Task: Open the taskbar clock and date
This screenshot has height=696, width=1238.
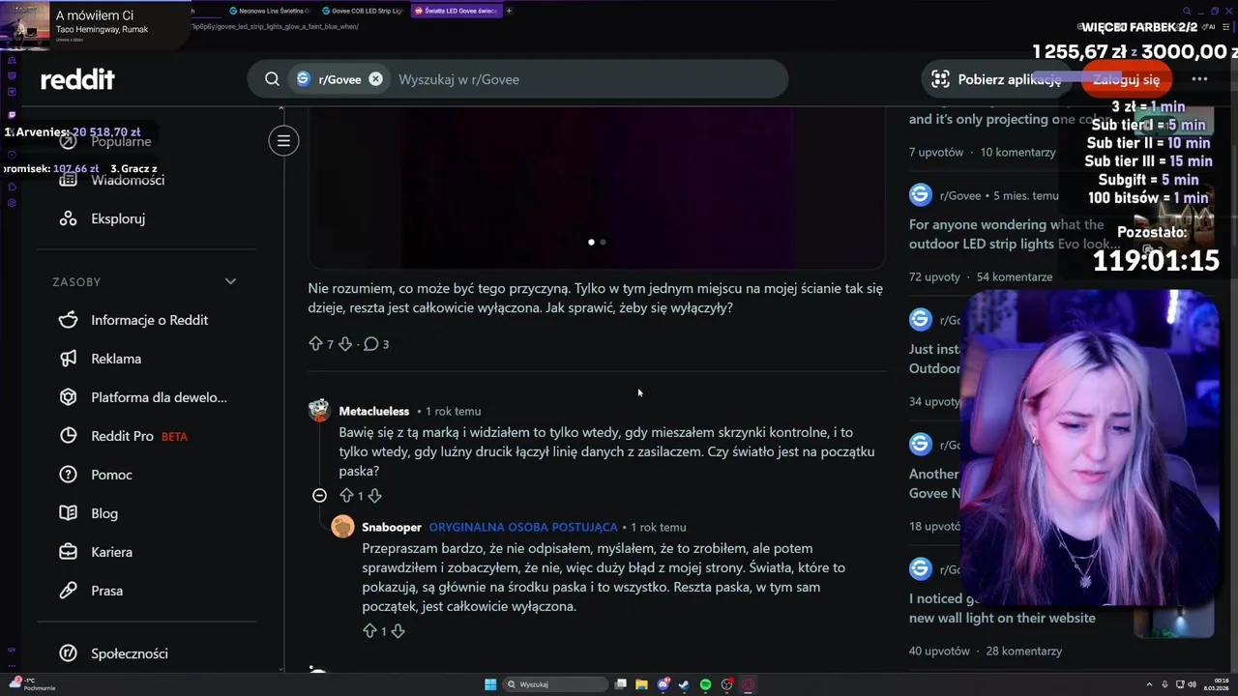Action: tap(1216, 684)
